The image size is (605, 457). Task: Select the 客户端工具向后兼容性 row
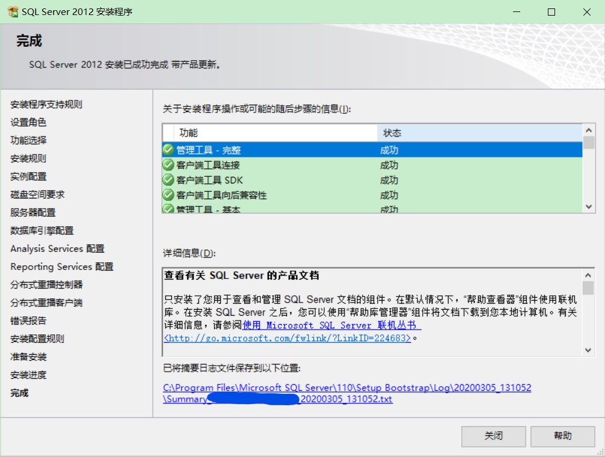coord(372,195)
